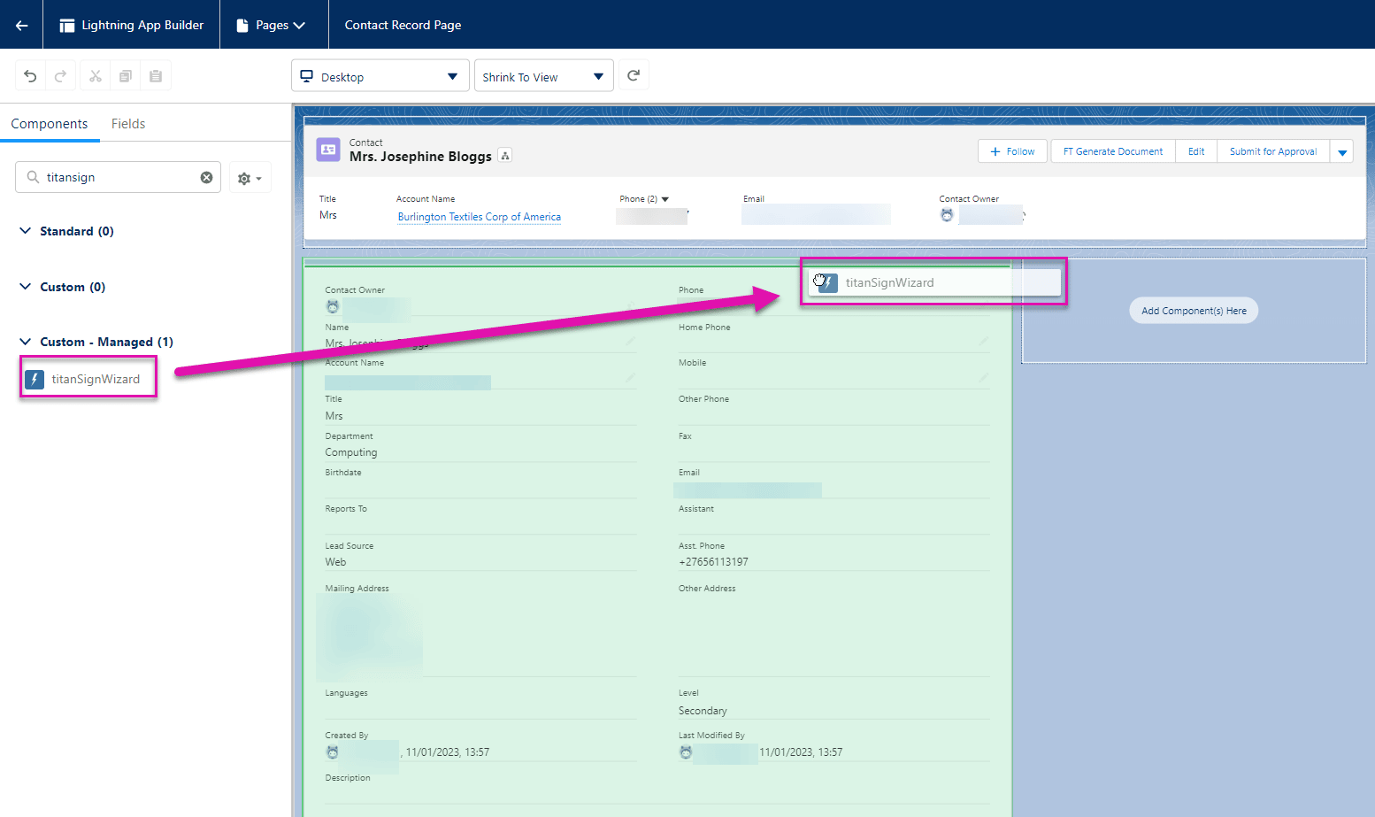Click the Department value Computing

click(x=350, y=452)
